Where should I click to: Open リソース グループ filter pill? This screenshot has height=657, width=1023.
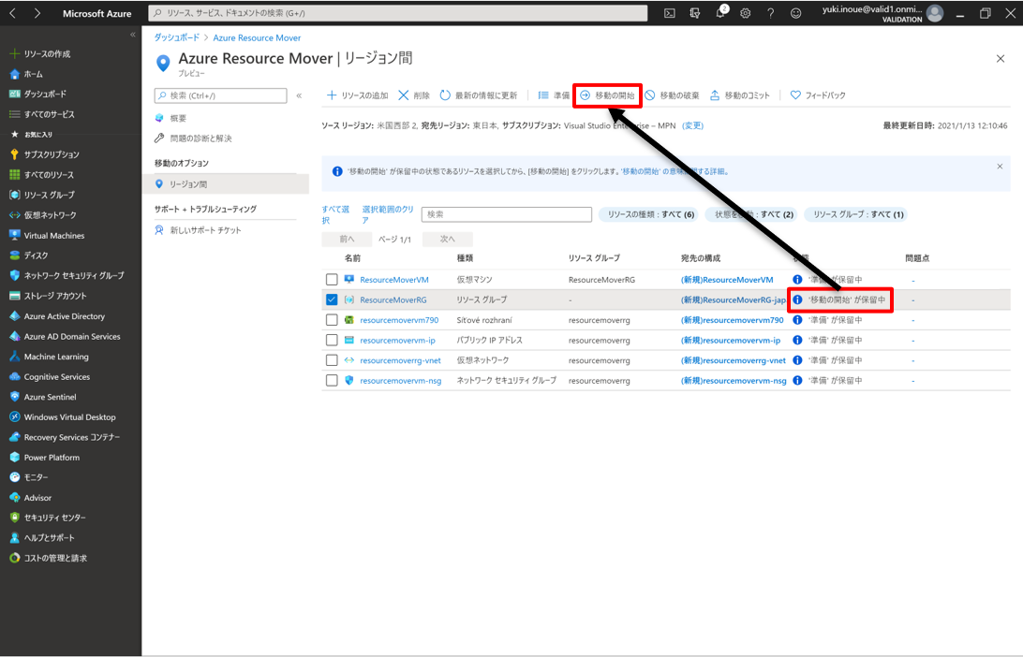click(x=856, y=214)
